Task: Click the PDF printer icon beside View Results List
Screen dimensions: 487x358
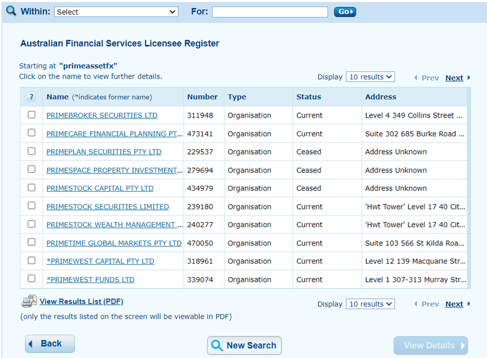Action: tap(29, 301)
